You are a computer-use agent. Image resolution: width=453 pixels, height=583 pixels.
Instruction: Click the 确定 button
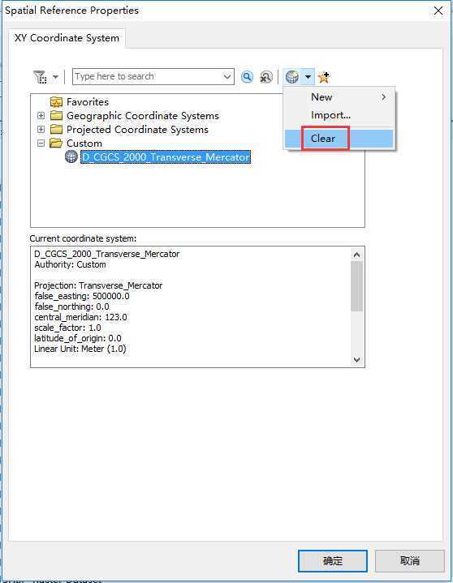pyautogui.click(x=332, y=560)
